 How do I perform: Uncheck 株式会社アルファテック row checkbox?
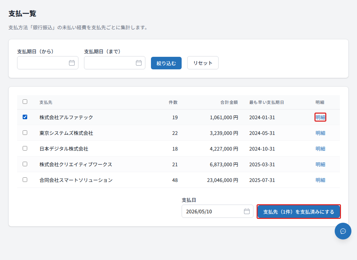click(x=25, y=117)
